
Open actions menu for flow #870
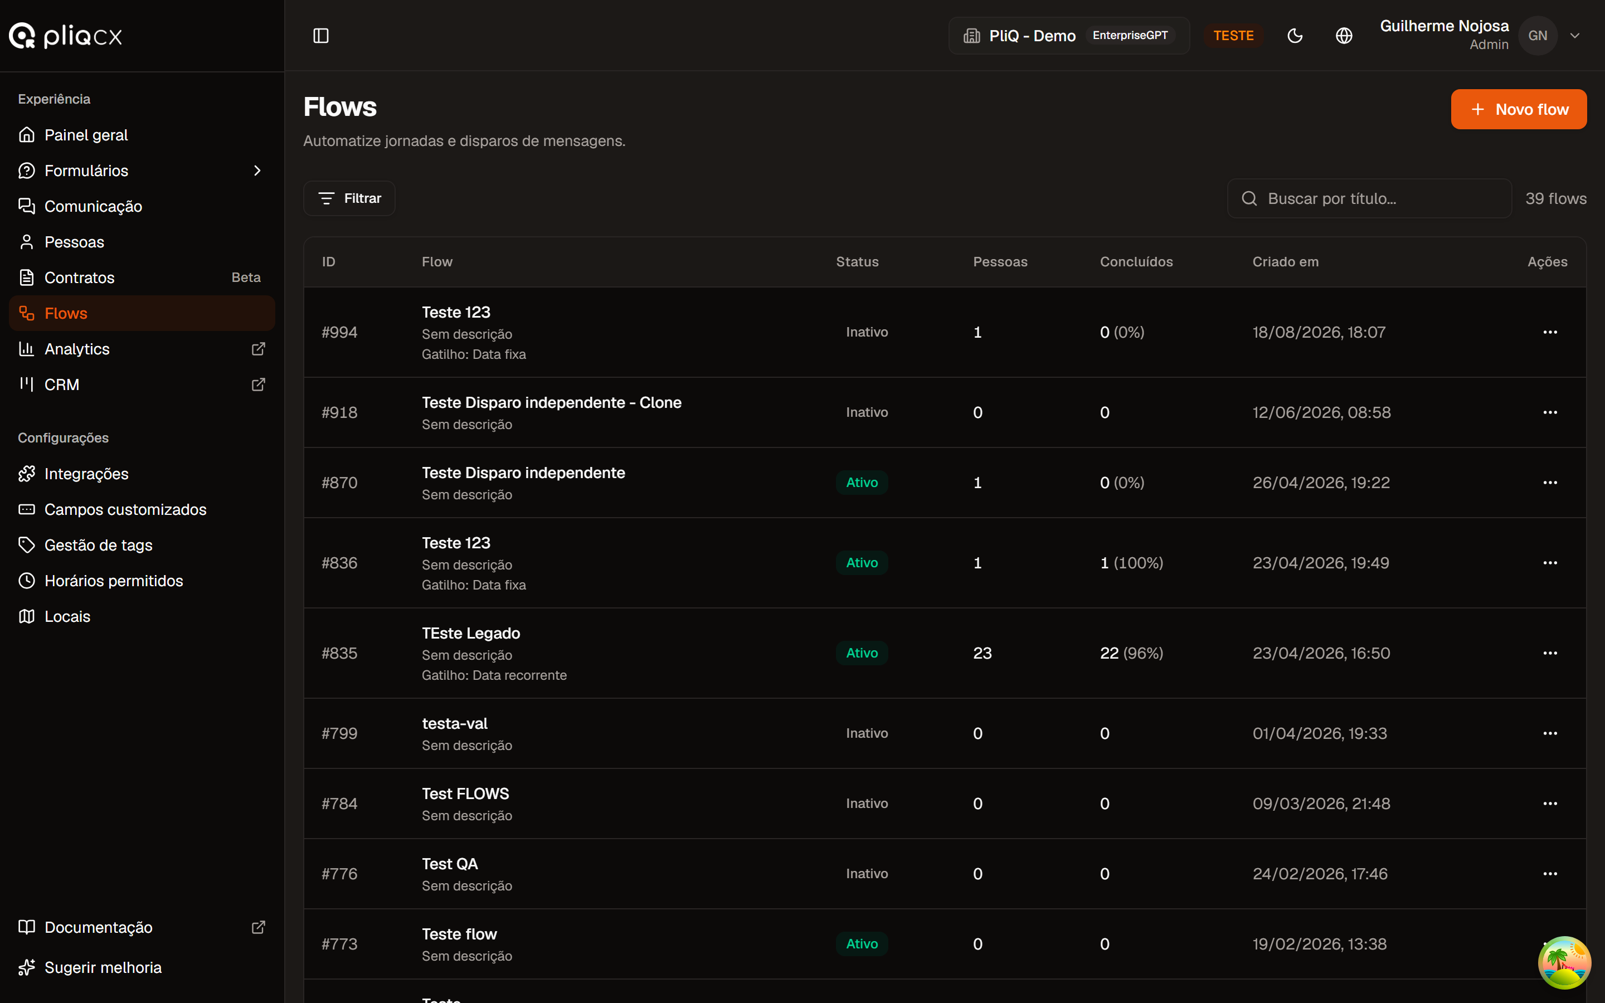pos(1550,483)
